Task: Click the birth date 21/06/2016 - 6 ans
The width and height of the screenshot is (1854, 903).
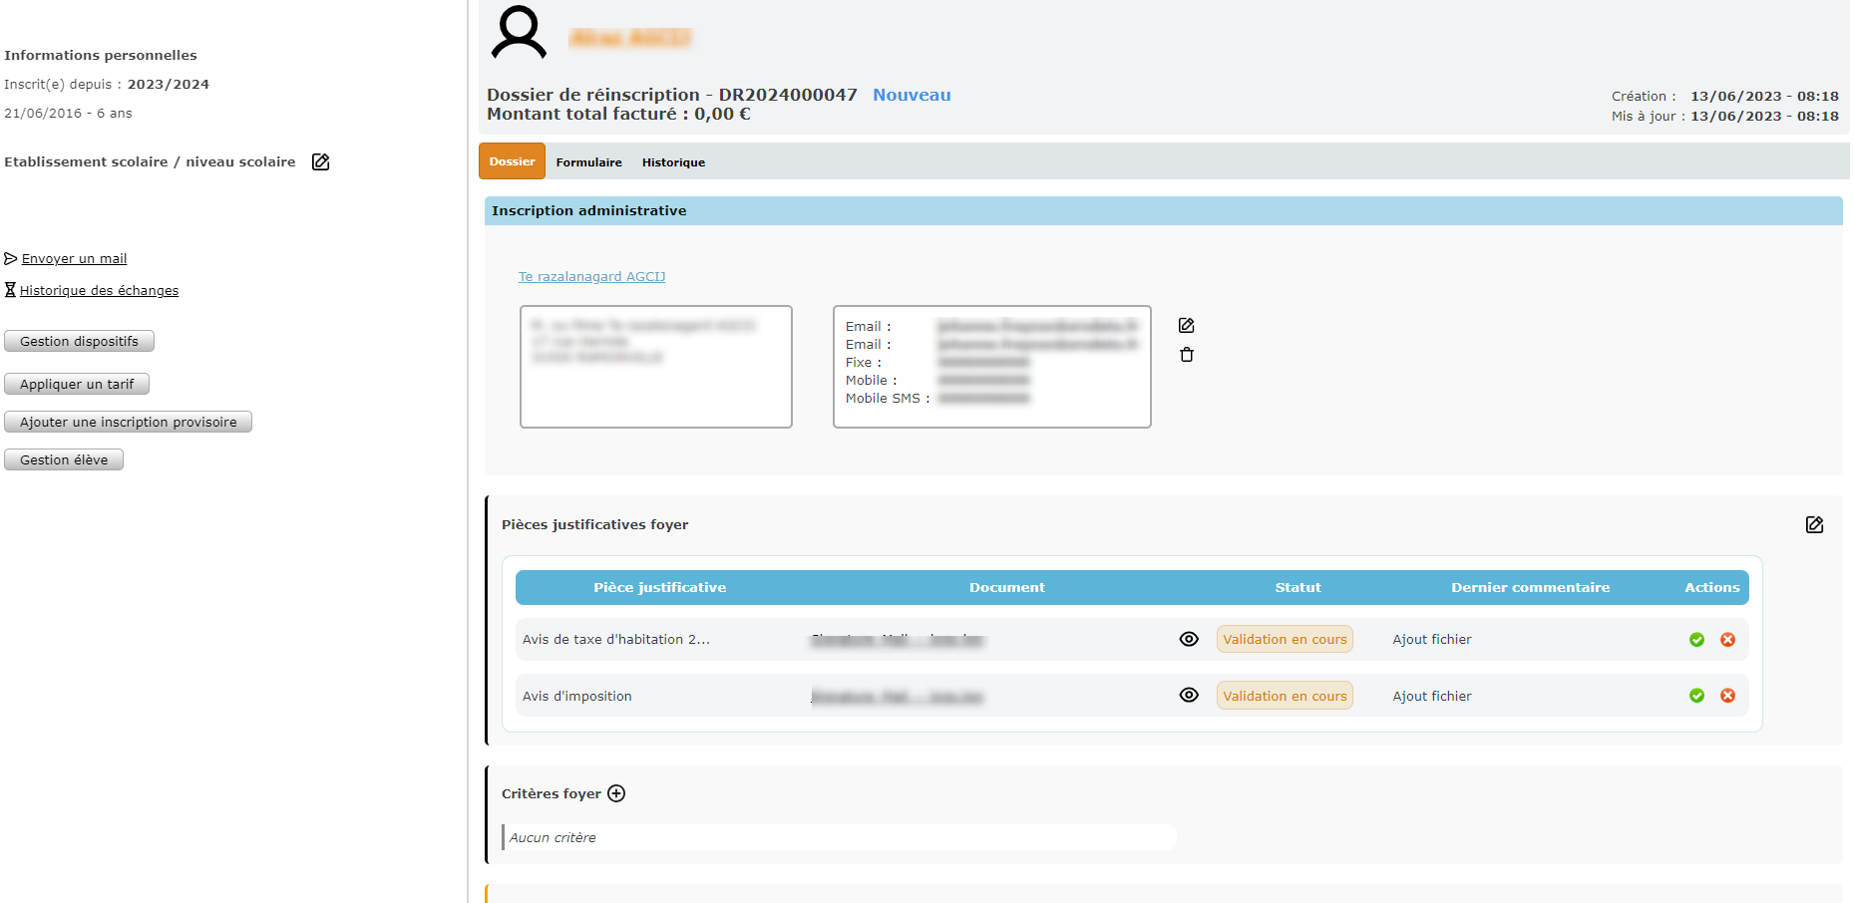Action: (x=68, y=114)
